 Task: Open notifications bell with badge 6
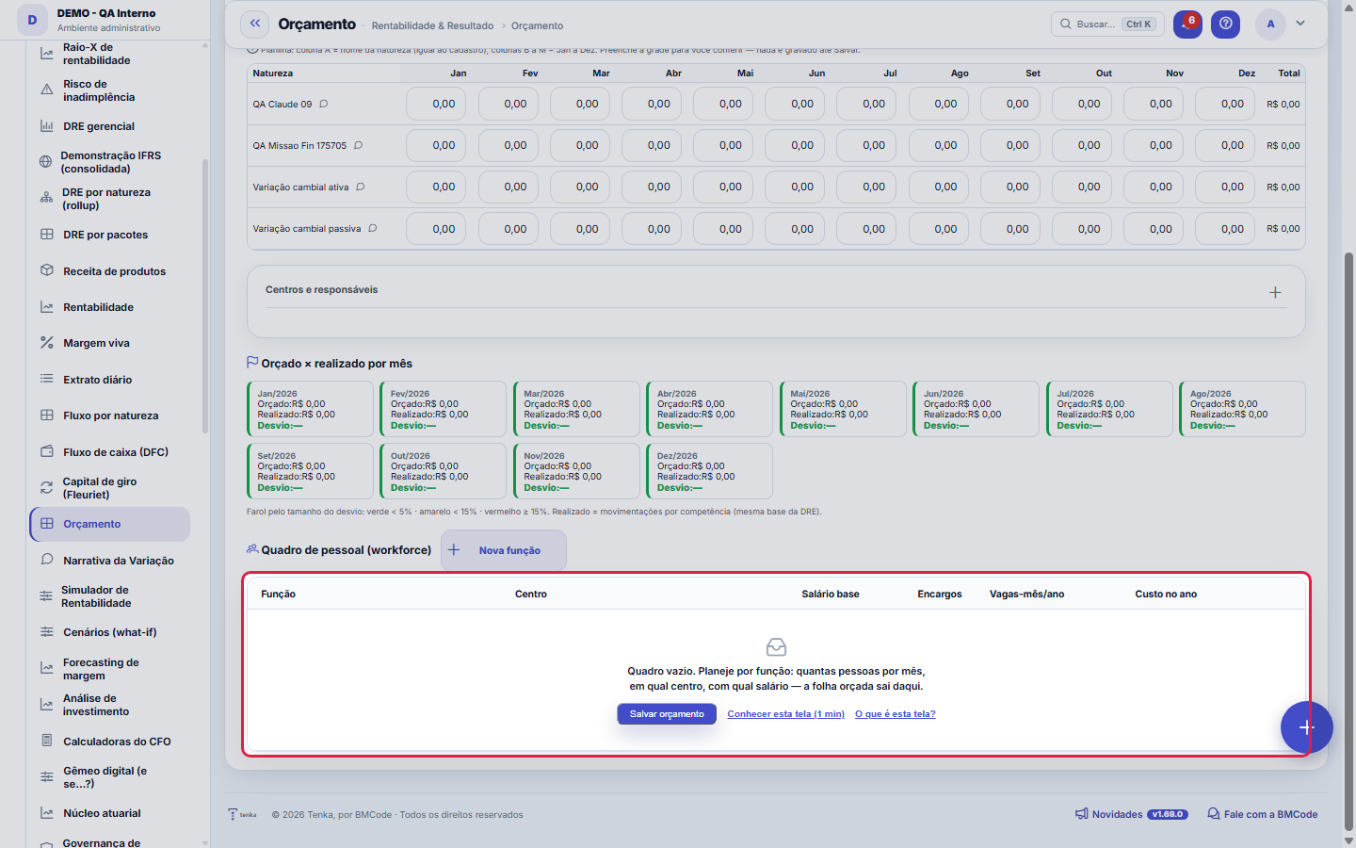pyautogui.click(x=1187, y=24)
